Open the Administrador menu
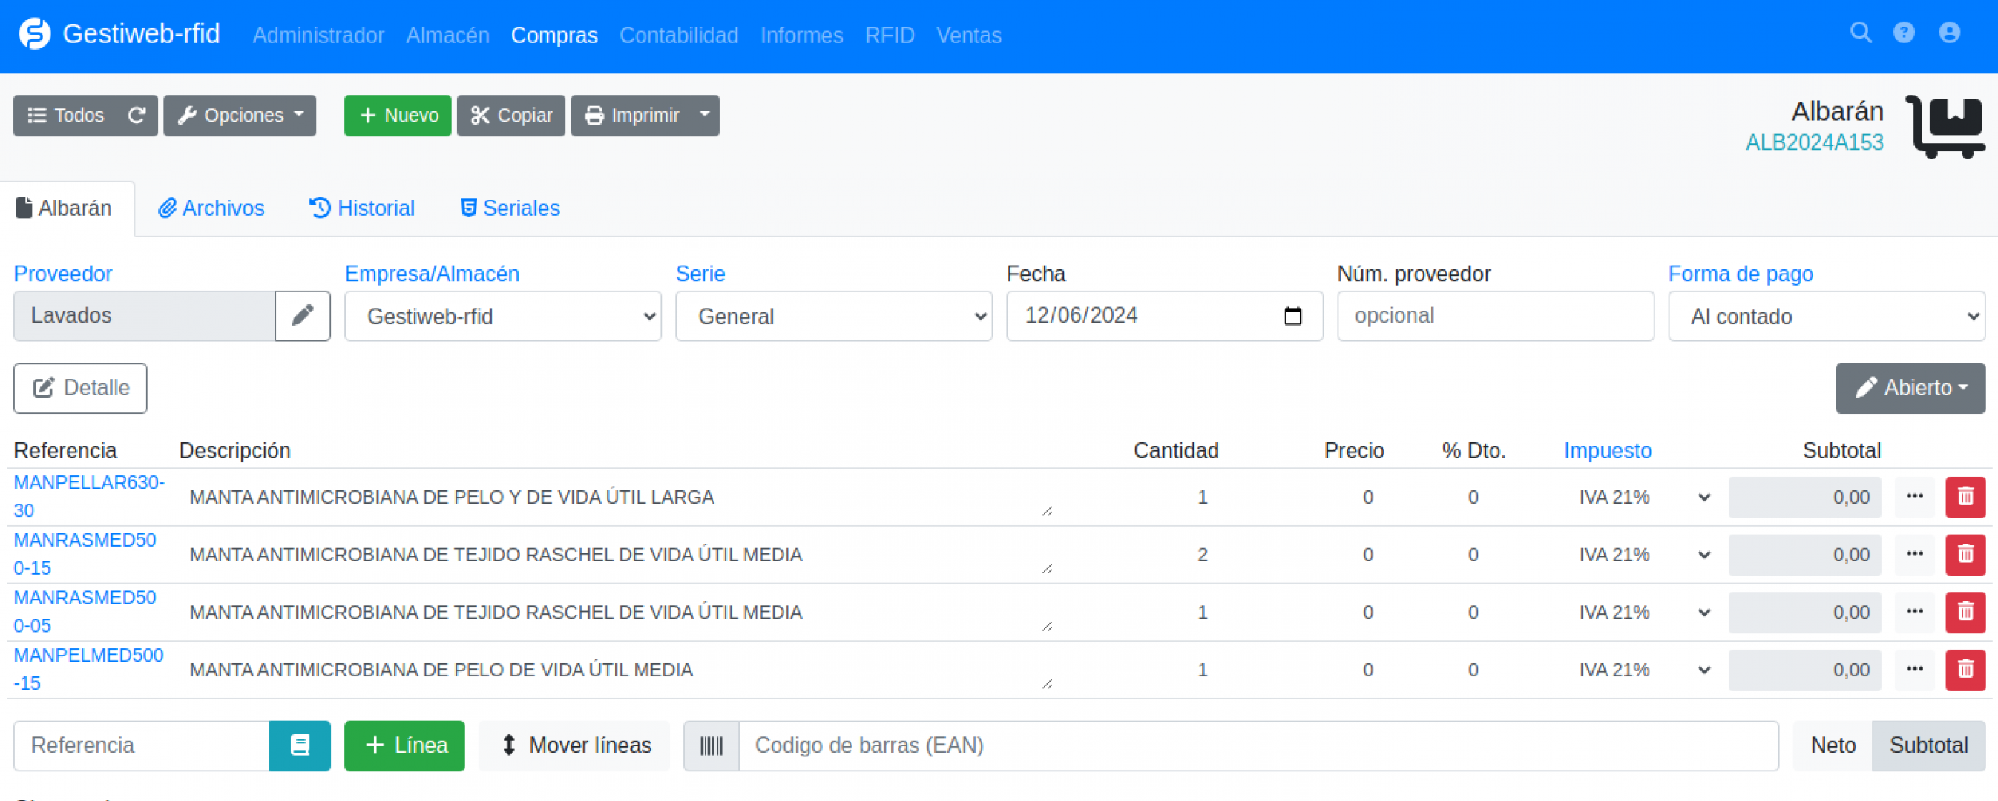Viewport: 1998px width, 801px height. click(x=318, y=35)
